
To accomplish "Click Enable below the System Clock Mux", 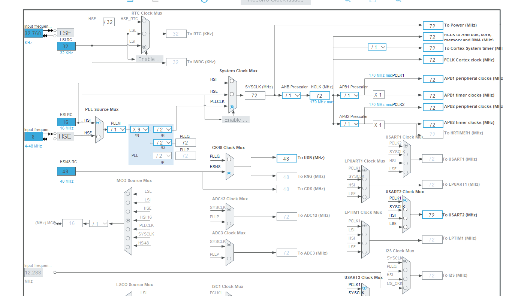I will [235, 119].
